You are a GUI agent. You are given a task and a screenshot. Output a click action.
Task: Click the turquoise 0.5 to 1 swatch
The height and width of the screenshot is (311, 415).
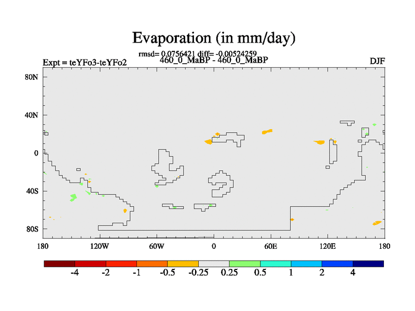tap(275, 264)
